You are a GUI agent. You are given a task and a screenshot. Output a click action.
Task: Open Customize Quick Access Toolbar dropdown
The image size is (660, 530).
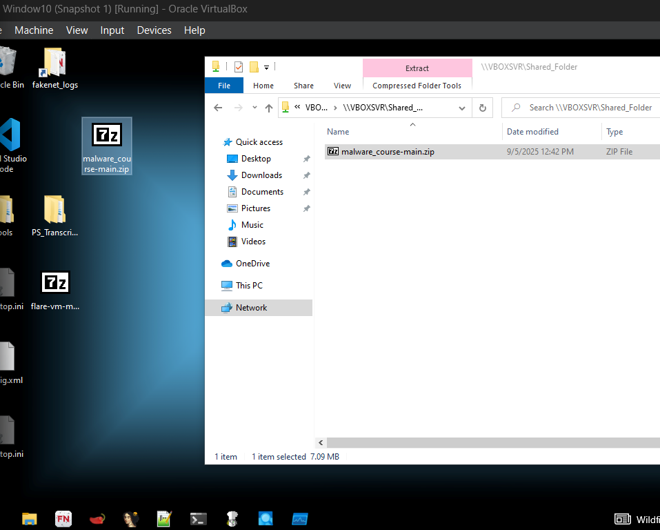pos(266,67)
